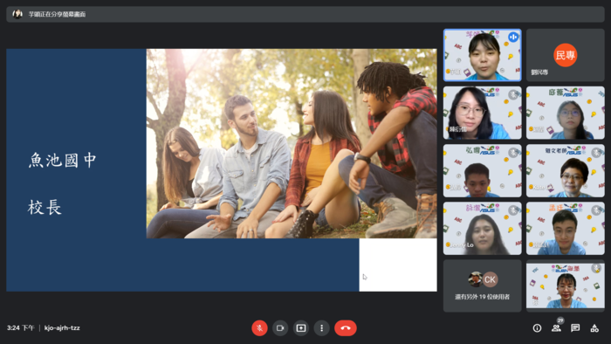The image size is (611, 344).
Task: Click the 民專 tile's participant name label
Action: (x=539, y=72)
